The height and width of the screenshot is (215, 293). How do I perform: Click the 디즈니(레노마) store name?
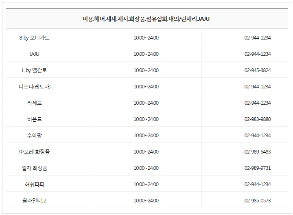(35, 86)
